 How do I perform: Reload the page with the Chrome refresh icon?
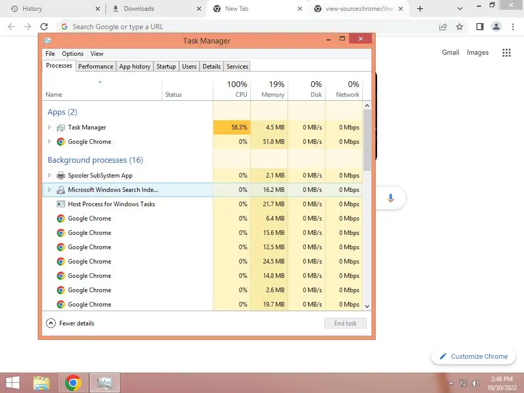(44, 27)
